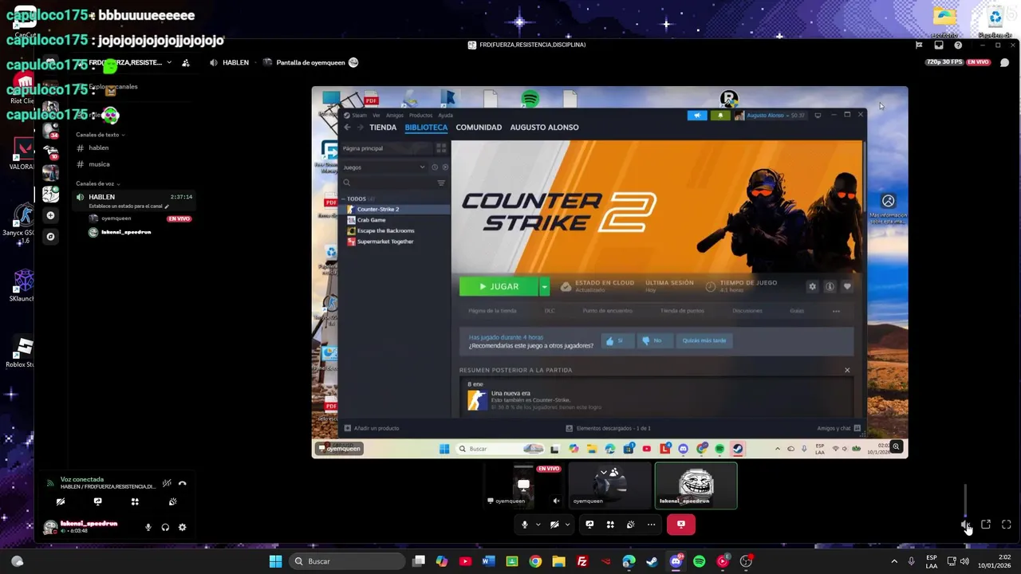Open discover servers compass icon
Viewport: 1021px width, 574px height.
(50, 237)
